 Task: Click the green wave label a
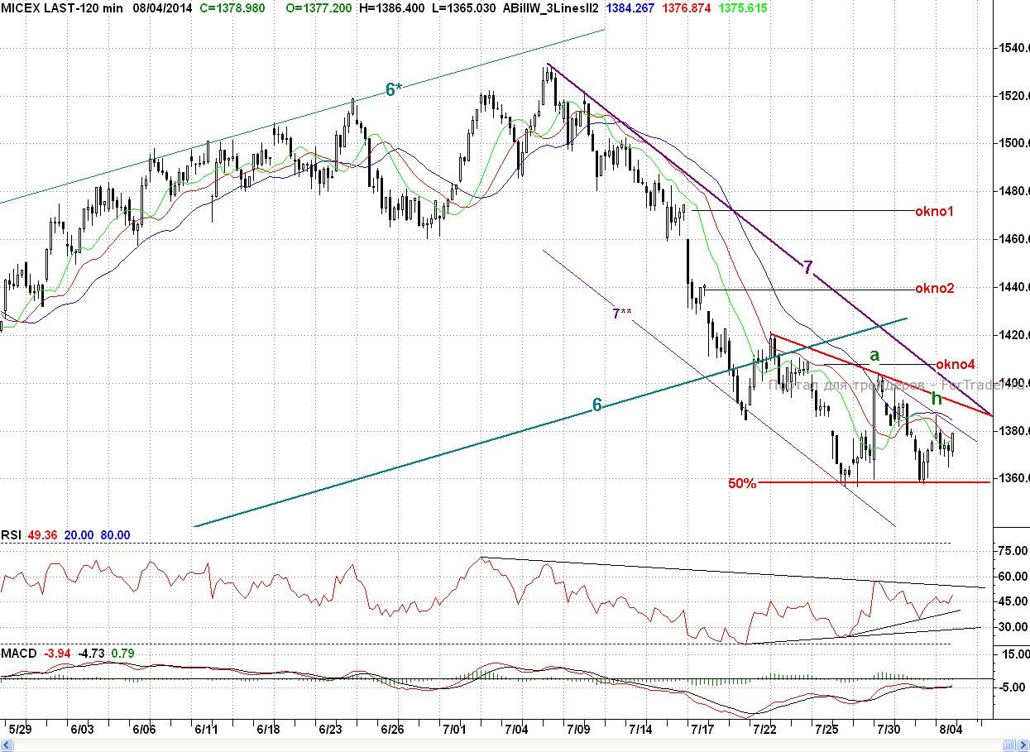pyautogui.click(x=874, y=356)
